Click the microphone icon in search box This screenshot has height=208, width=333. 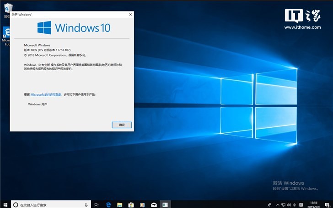86,205
